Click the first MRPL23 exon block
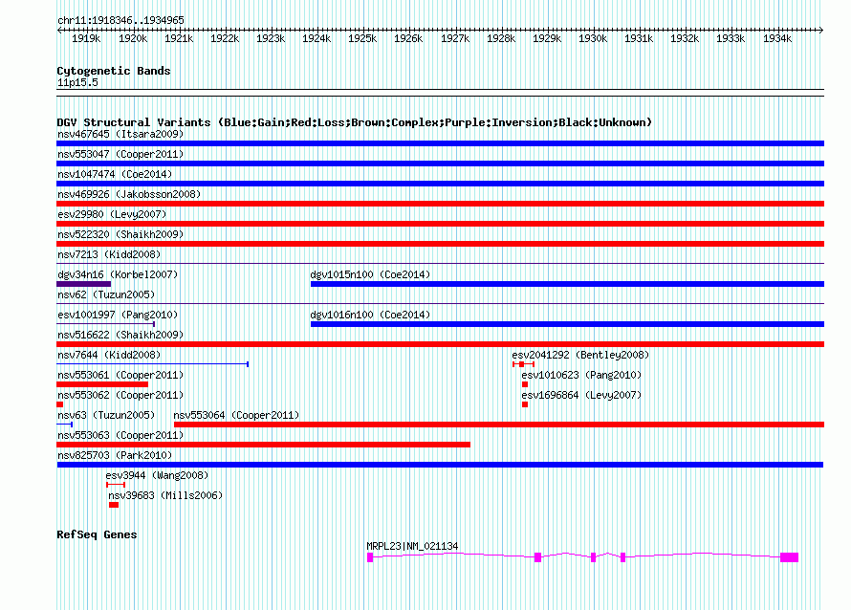The image size is (851, 610). click(x=370, y=557)
